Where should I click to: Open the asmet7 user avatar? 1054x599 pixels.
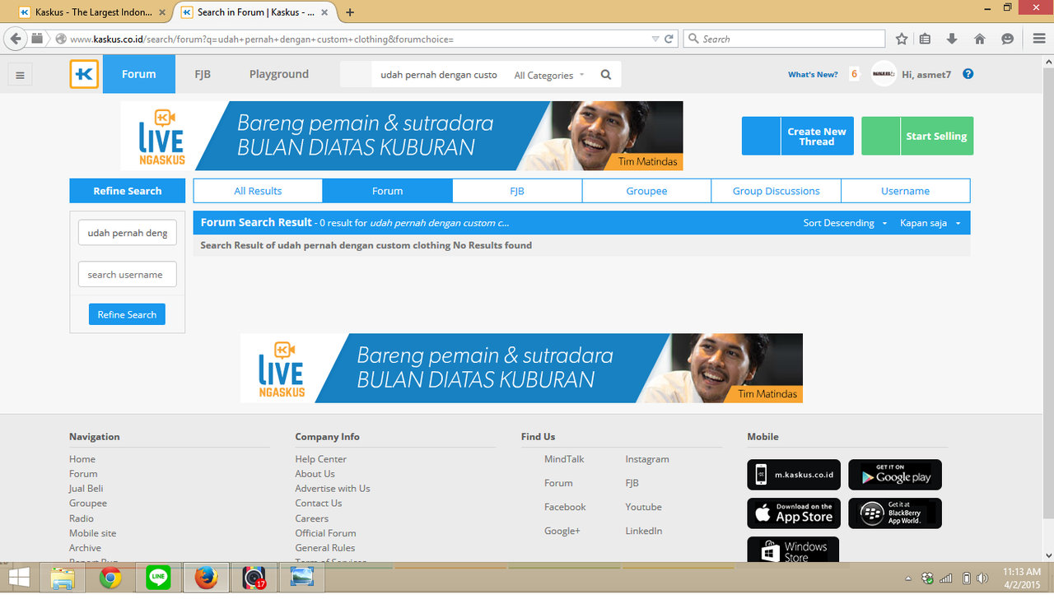click(x=884, y=74)
